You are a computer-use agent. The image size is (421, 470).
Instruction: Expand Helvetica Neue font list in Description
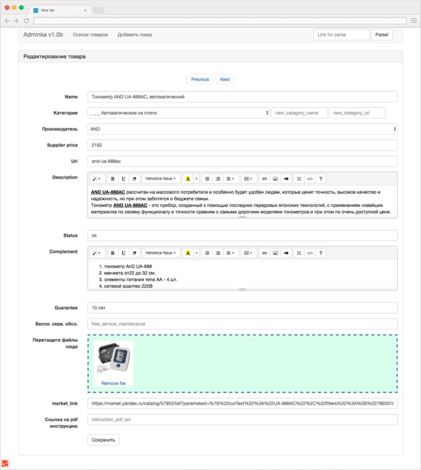tap(161, 179)
